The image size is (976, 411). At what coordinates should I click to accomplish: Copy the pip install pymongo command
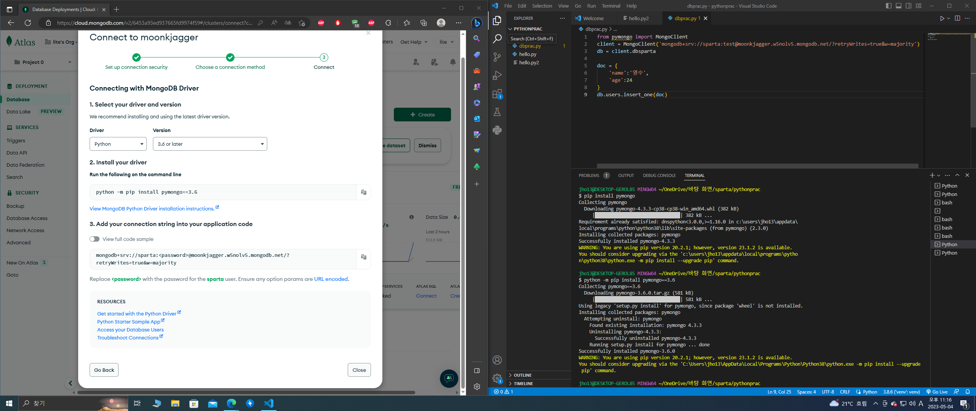364,192
